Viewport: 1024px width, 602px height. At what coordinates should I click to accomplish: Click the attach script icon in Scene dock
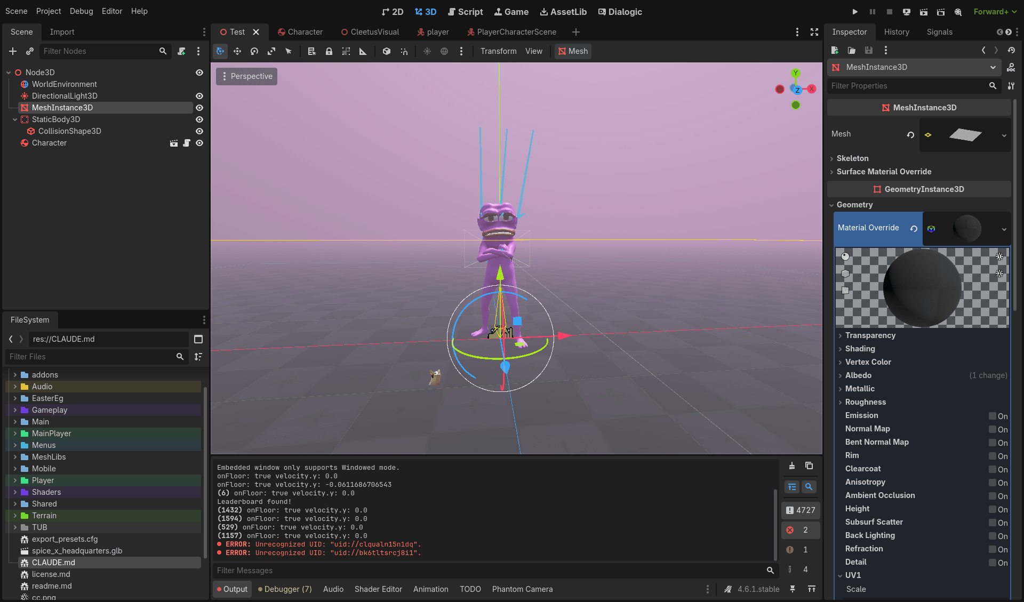[x=181, y=51]
